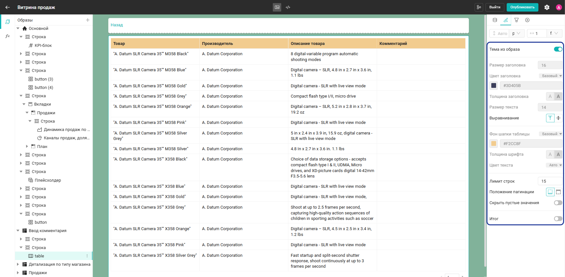Open the width unit dropdown
565x277 pixels.
click(554, 33)
